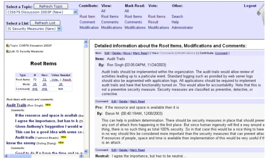Open Result under Vote
This screenshot has height=158, width=266.
pos(153,22)
